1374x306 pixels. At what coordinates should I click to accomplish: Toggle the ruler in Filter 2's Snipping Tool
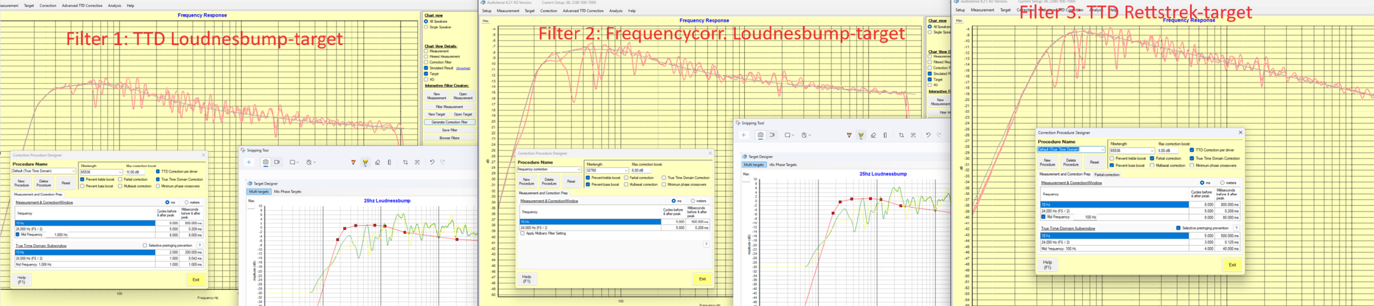pos(885,135)
